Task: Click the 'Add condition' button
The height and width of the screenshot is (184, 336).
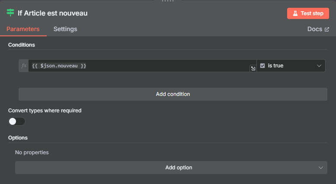Action: tap(173, 94)
